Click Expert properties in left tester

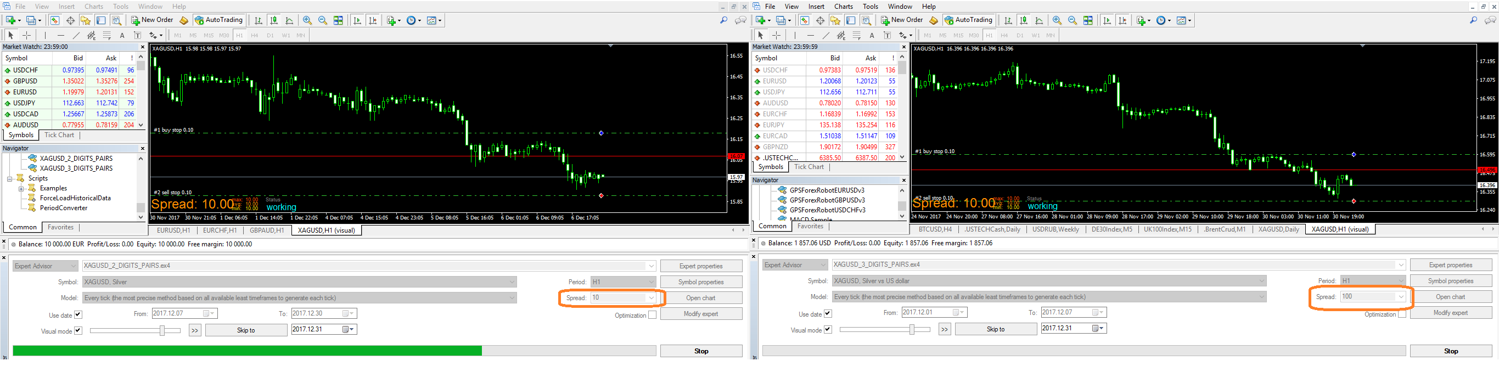pos(701,266)
